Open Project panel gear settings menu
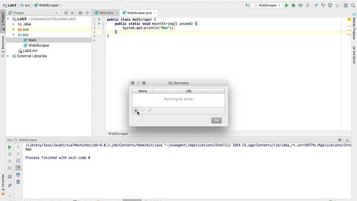Image resolution: width=357 pixels, height=201 pixels. tap(80, 13)
